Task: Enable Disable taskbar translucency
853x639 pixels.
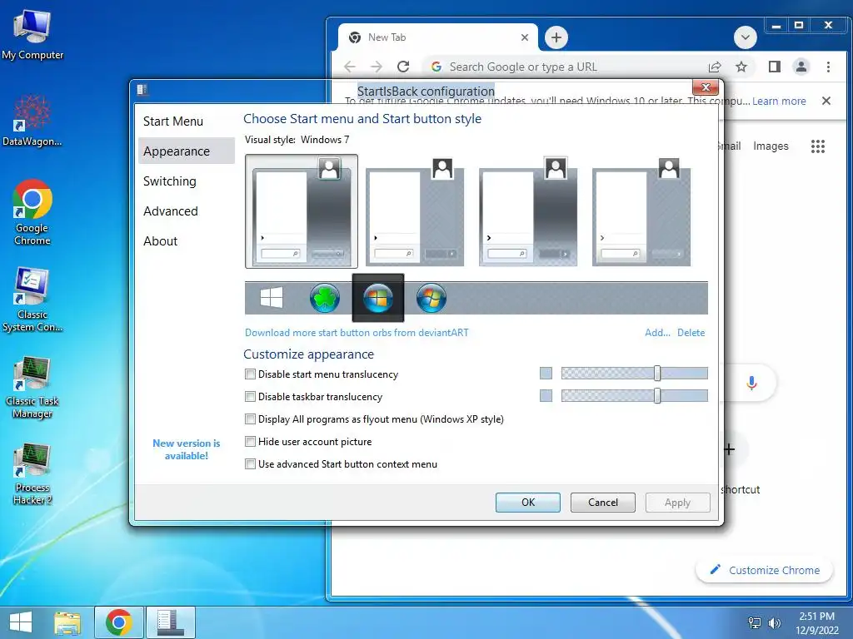Action: coord(250,397)
